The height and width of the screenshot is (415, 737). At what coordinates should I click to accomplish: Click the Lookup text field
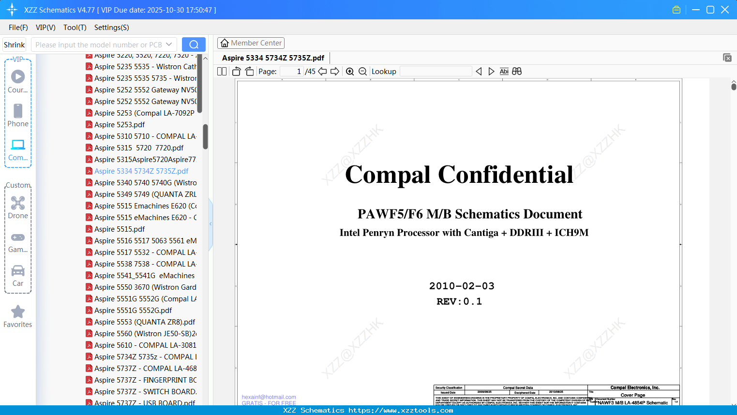click(x=436, y=72)
